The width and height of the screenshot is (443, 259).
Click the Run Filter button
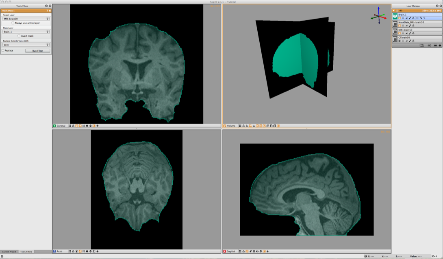point(37,51)
